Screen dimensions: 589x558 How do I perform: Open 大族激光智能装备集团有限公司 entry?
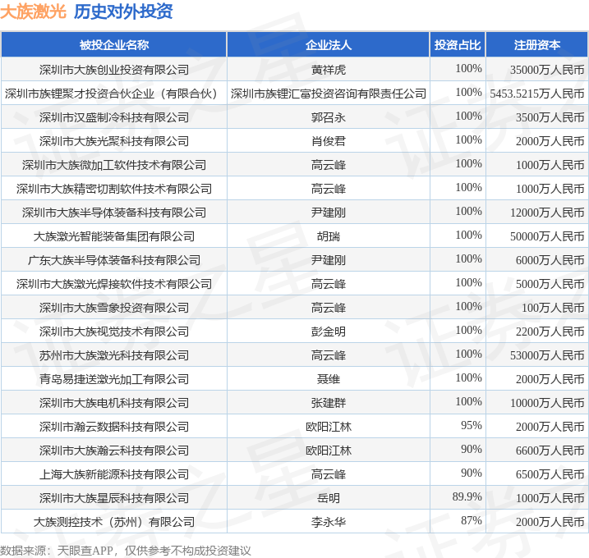(x=114, y=236)
